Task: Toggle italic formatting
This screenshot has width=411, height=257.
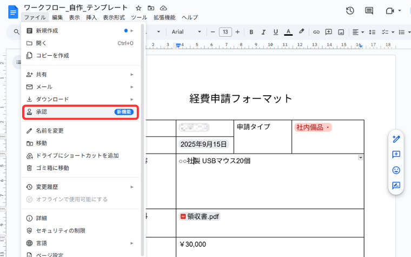Action: click(263, 32)
